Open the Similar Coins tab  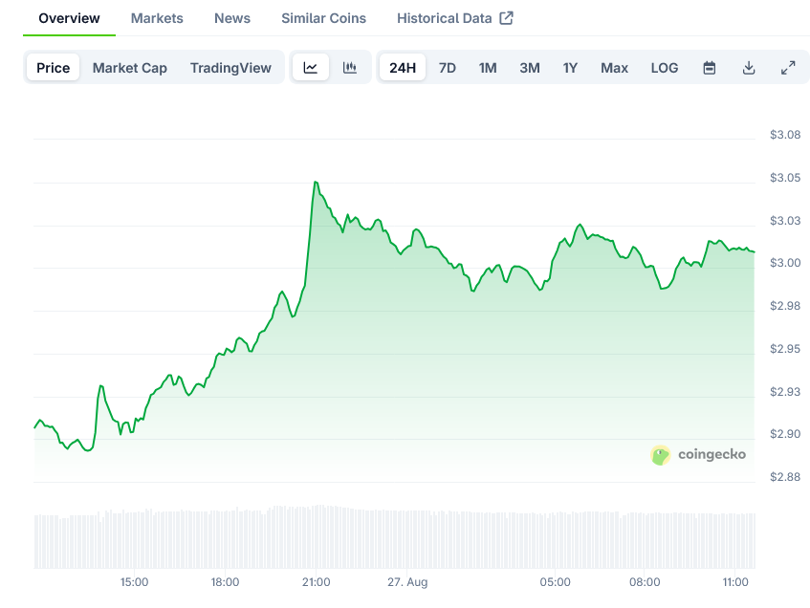pos(323,18)
